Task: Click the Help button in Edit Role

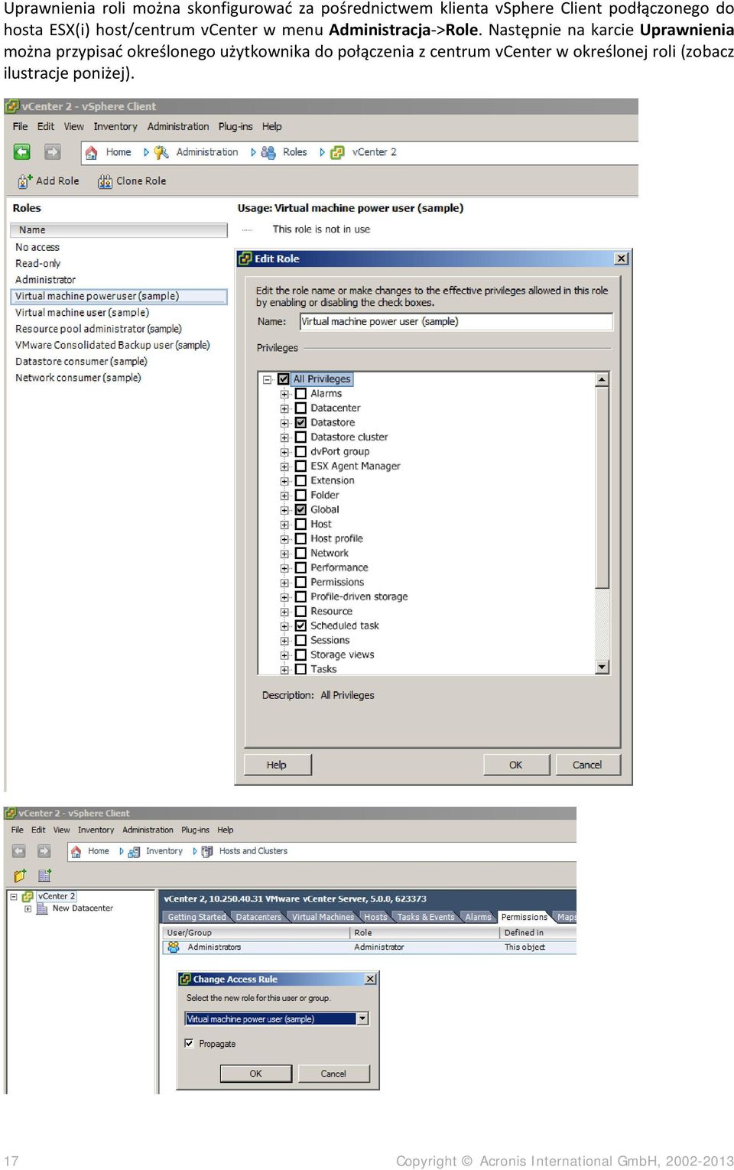Action: [x=277, y=765]
